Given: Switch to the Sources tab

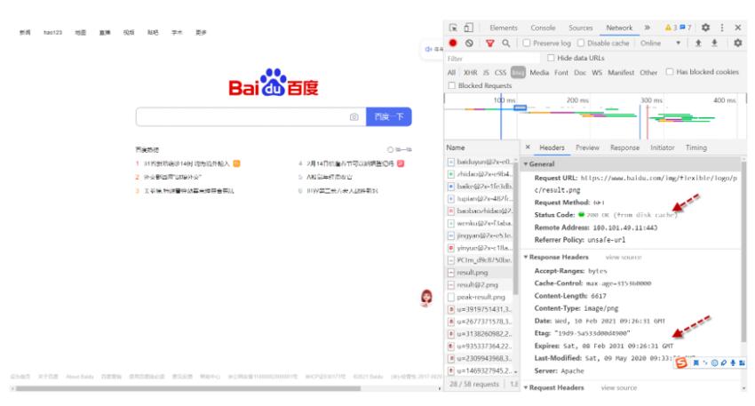Looking at the screenshot, I should pos(581,28).
